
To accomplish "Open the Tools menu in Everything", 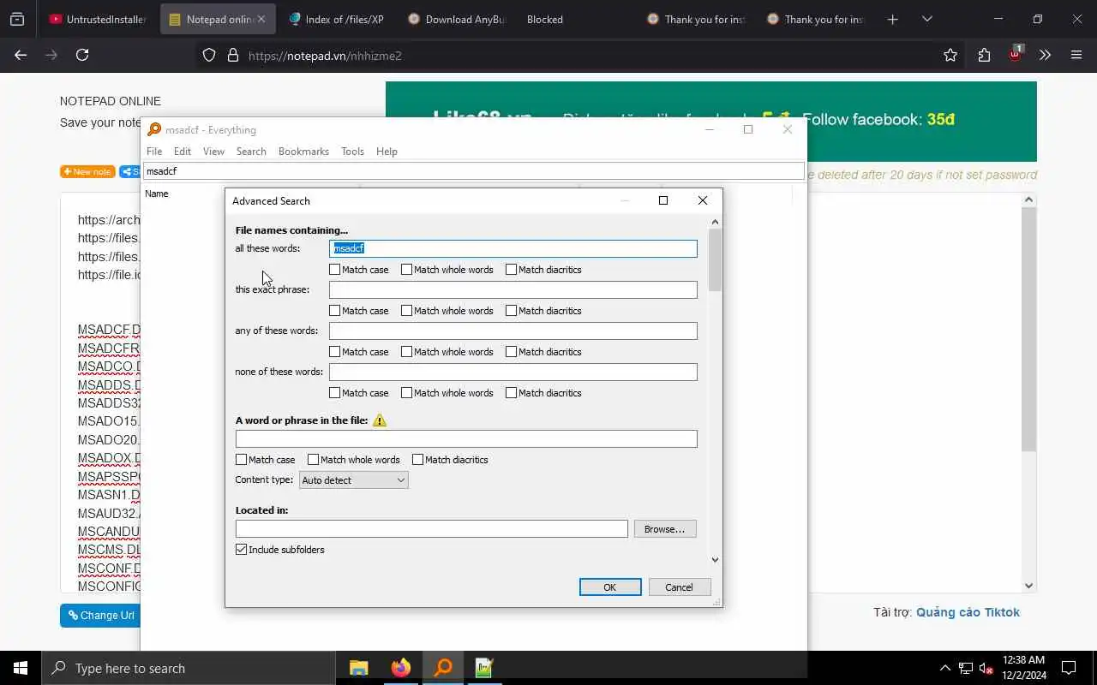I will pyautogui.click(x=352, y=152).
